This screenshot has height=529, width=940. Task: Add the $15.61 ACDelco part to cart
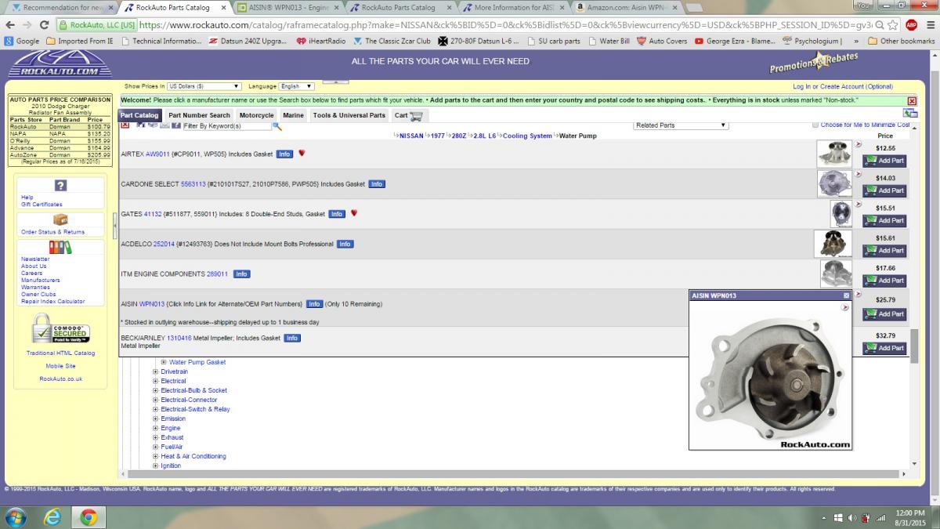coord(884,251)
